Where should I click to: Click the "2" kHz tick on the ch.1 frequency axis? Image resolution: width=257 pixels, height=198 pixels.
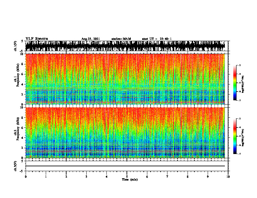tap(23, 94)
